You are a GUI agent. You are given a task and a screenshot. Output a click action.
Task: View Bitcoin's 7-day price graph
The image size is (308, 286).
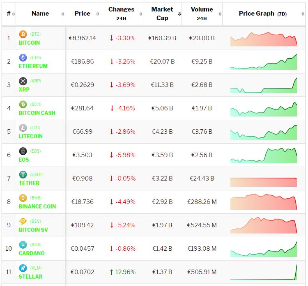tap(263, 38)
